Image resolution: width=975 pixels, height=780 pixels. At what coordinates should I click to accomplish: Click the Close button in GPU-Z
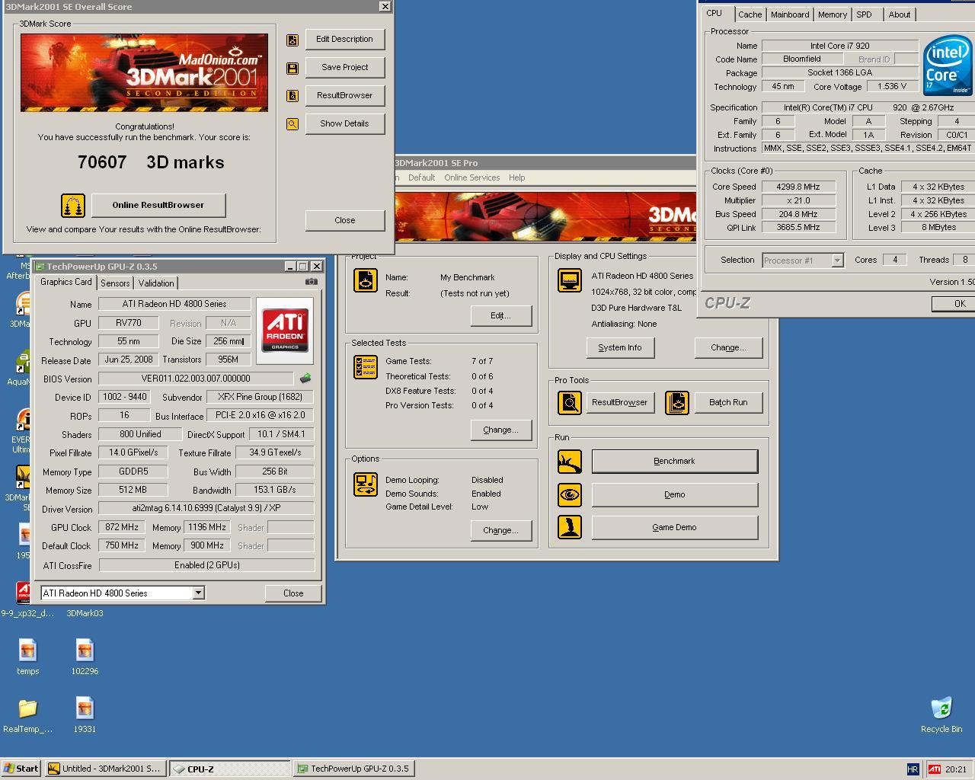(x=293, y=593)
